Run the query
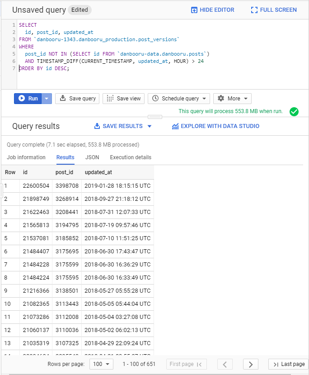Image resolution: width=309 pixels, height=375 pixels. point(25,99)
